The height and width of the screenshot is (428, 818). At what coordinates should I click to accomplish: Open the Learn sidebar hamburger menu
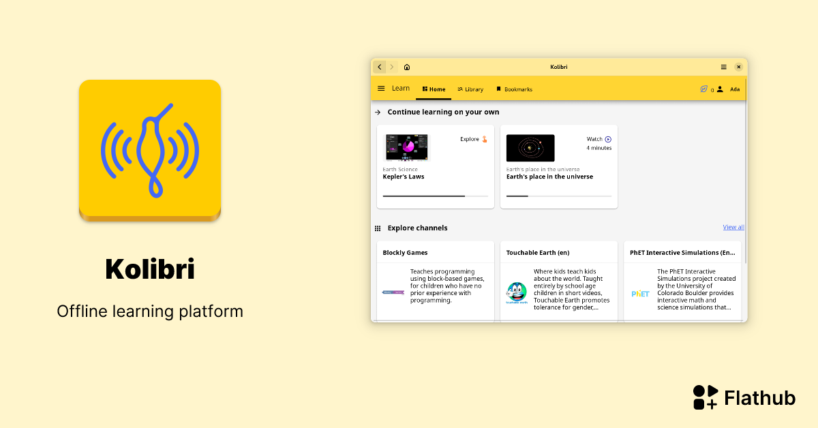[381, 88]
